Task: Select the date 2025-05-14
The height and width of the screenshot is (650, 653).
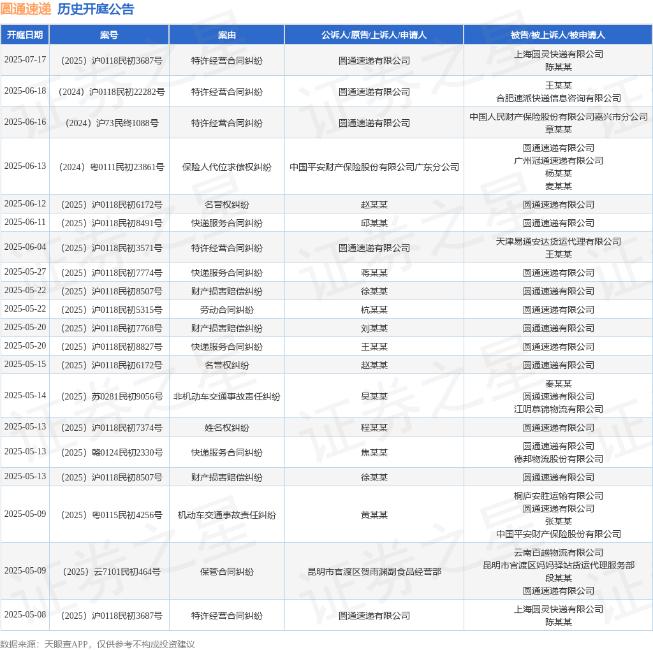Action: 25,395
